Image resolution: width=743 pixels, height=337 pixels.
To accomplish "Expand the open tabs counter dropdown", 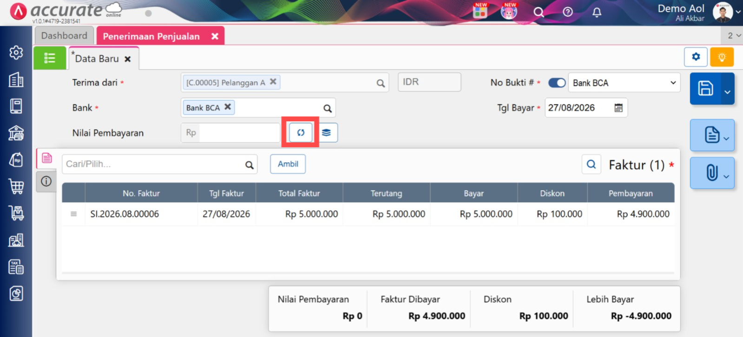I will [x=734, y=36].
